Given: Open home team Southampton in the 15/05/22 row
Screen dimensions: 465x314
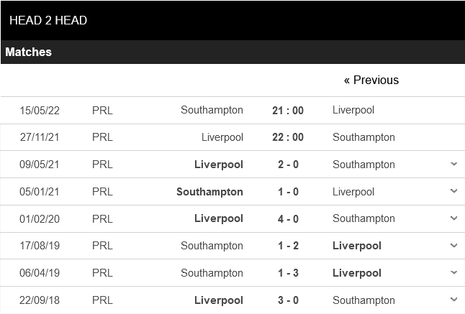Looking at the screenshot, I should (212, 110).
